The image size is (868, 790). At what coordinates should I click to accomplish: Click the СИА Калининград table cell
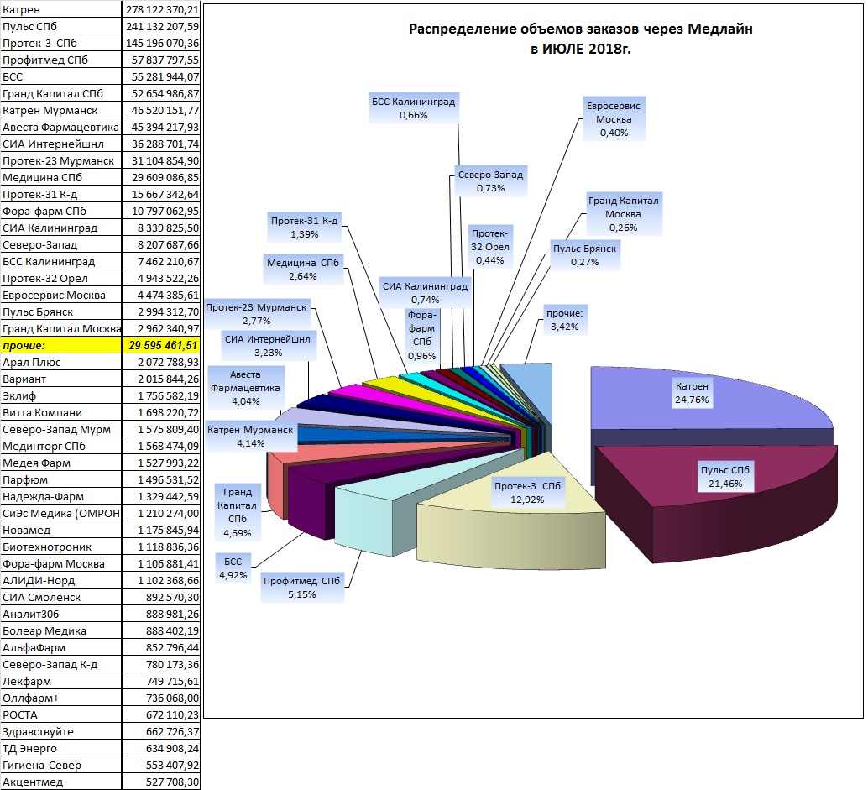pos(61,228)
